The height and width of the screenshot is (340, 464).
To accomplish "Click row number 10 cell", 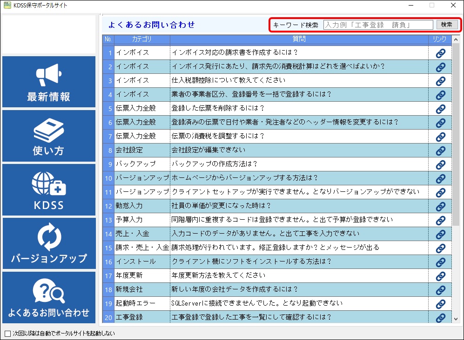I will [x=108, y=178].
